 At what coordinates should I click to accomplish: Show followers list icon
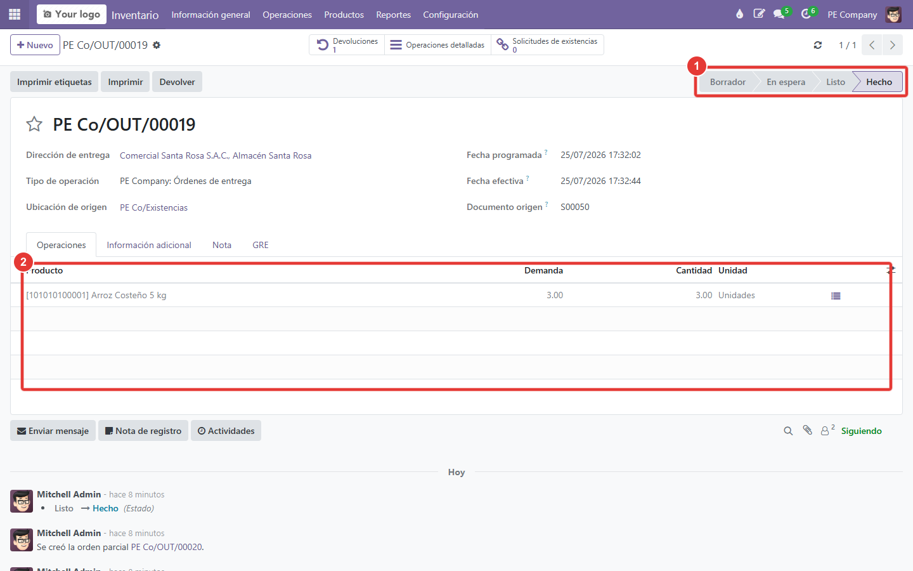coord(827,430)
